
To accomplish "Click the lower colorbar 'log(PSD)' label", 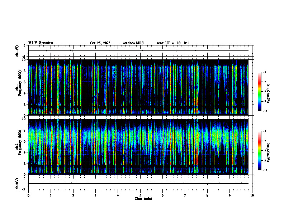I will (x=269, y=152).
